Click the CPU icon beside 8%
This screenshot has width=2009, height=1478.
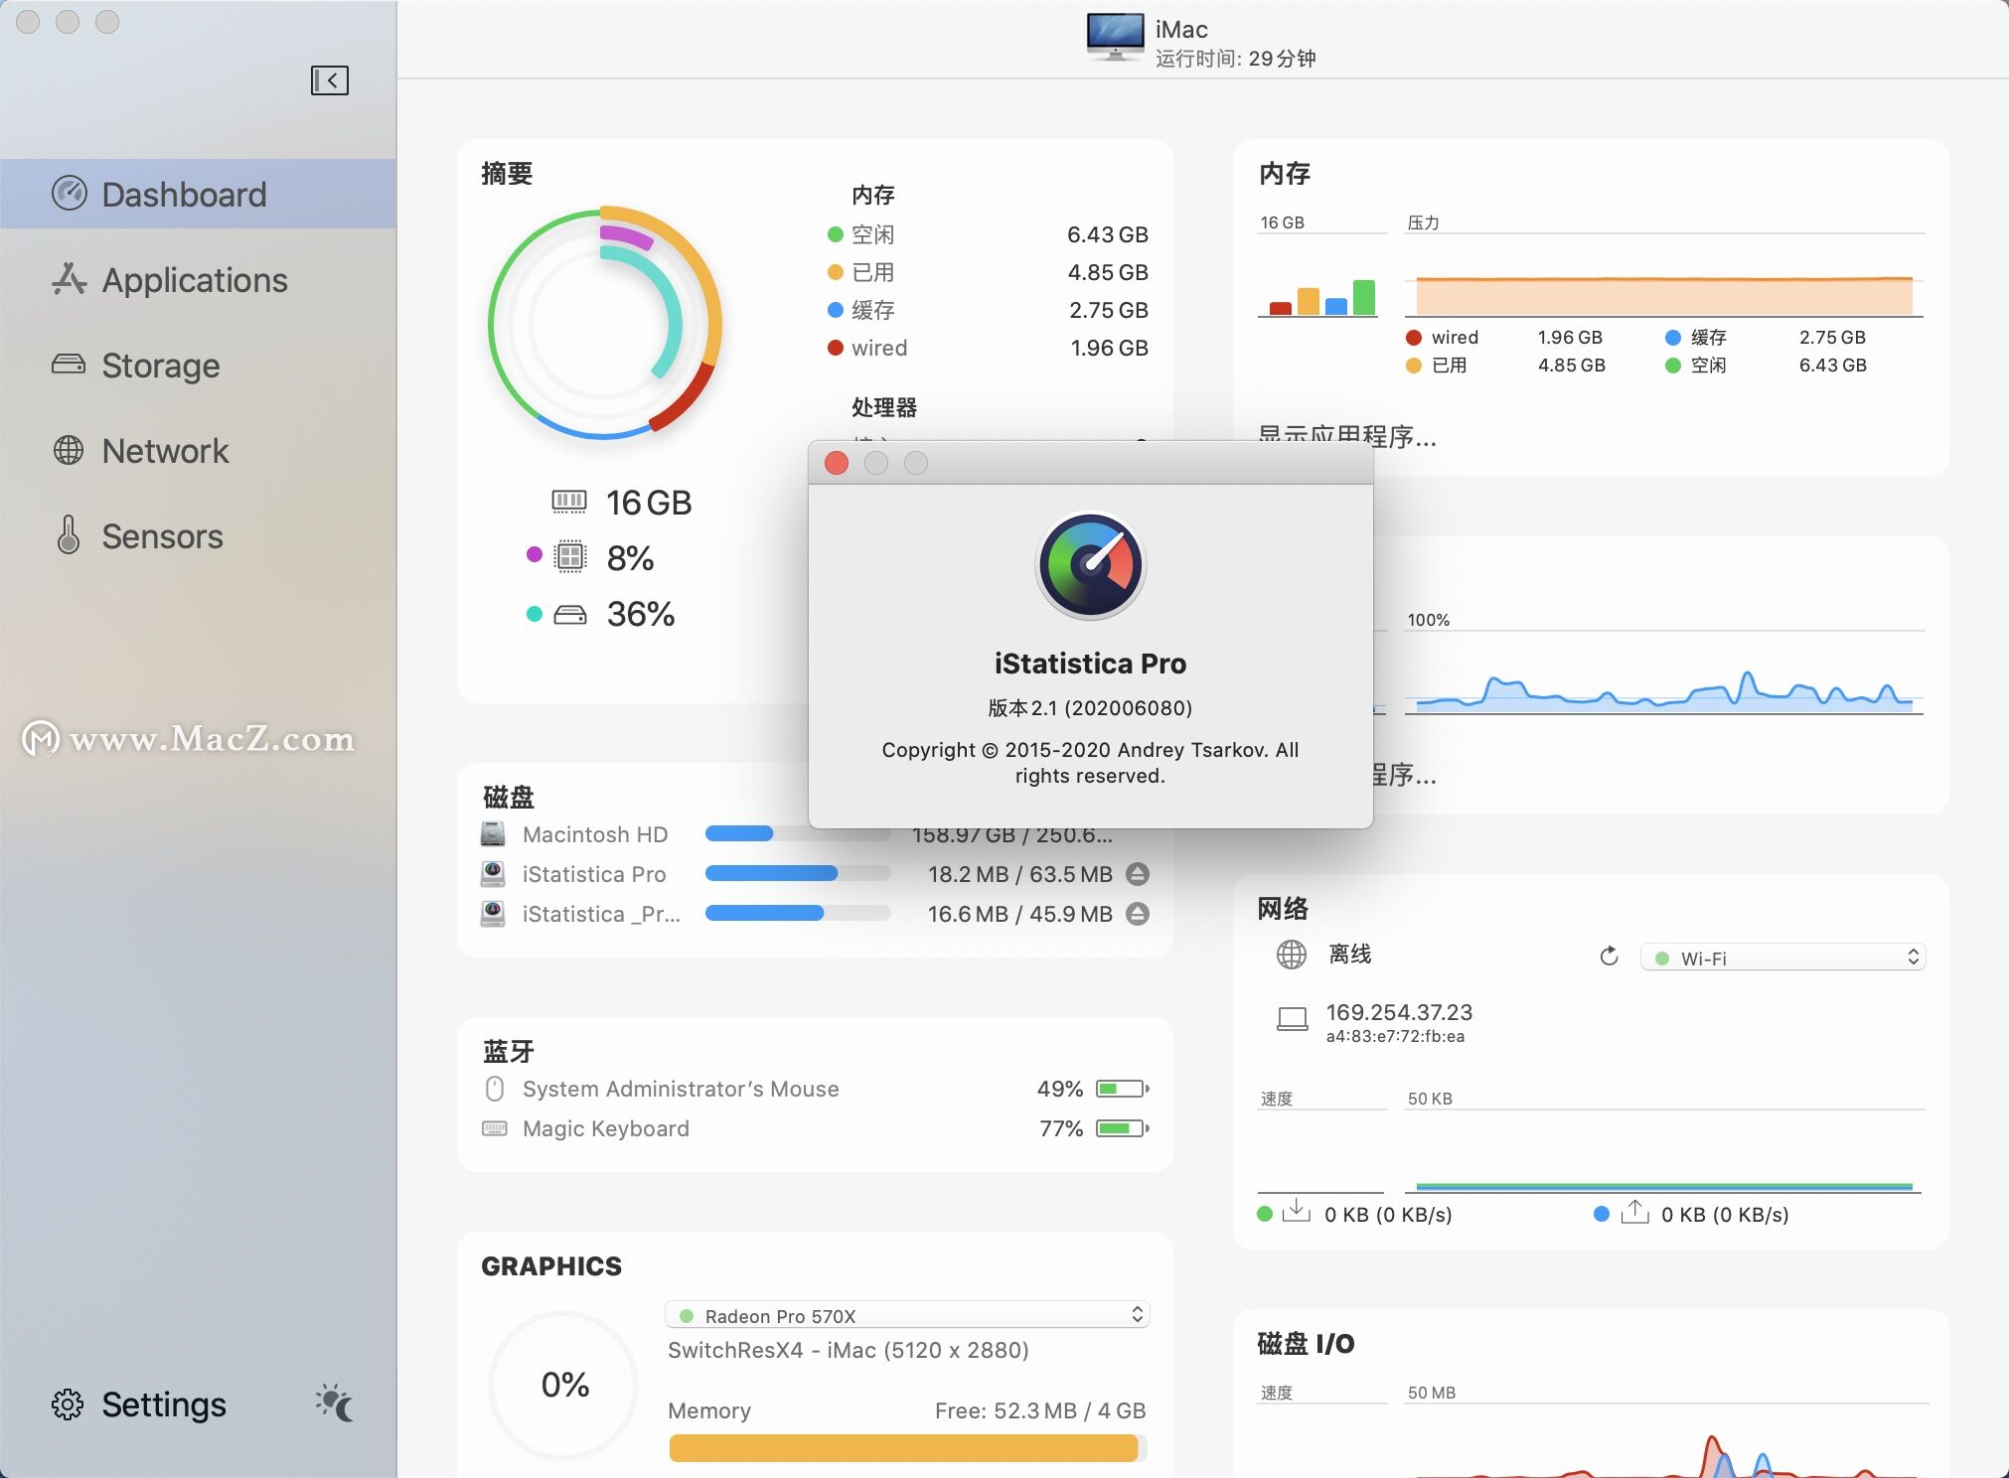point(570,556)
